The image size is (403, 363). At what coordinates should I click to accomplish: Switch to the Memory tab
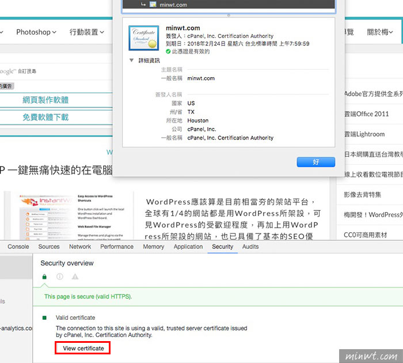point(154,247)
